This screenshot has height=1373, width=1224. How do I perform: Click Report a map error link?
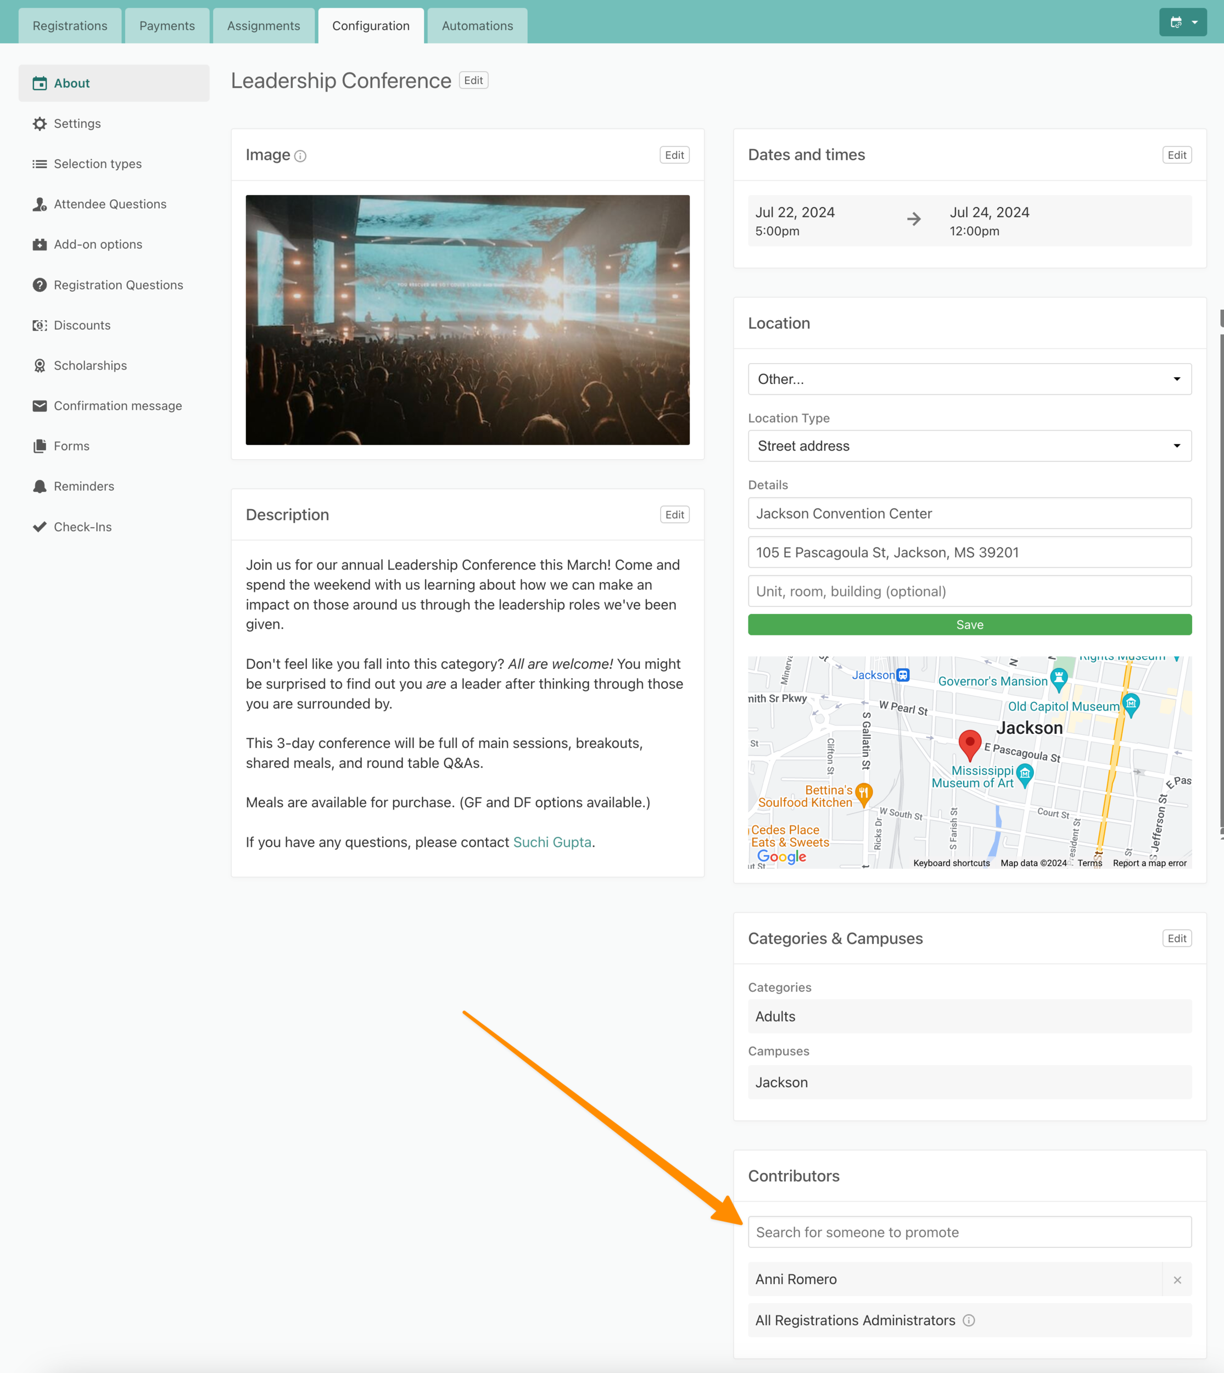tap(1149, 863)
